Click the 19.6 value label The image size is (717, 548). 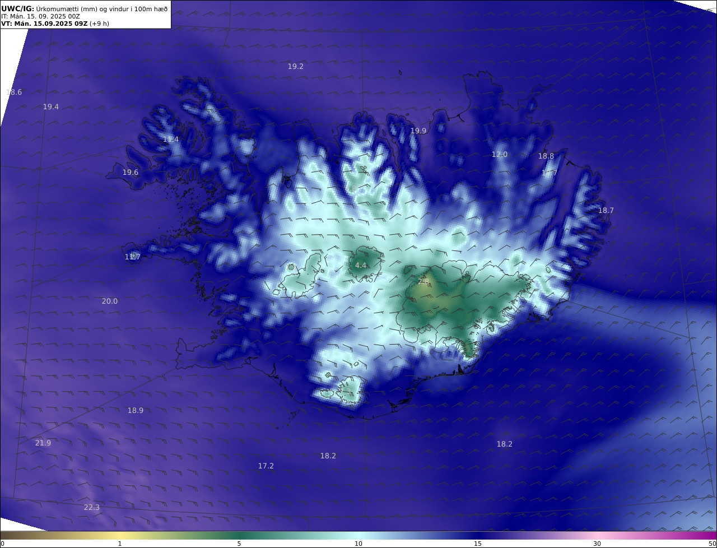point(131,172)
